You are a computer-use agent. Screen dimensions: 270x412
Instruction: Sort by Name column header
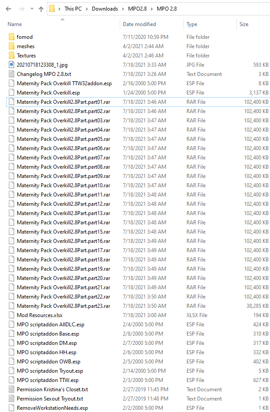click(15, 24)
